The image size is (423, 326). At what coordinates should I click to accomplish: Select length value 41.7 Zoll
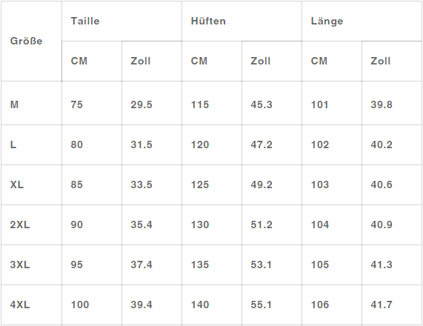382,305
